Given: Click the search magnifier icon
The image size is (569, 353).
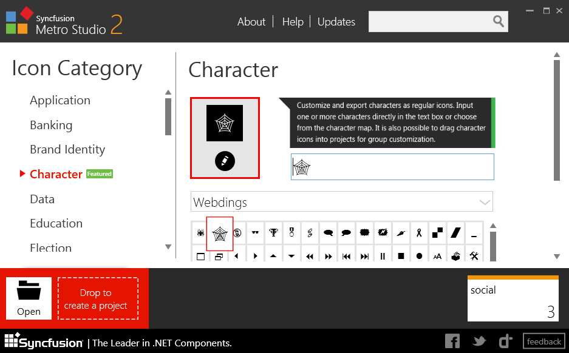Looking at the screenshot, I should (499, 21).
